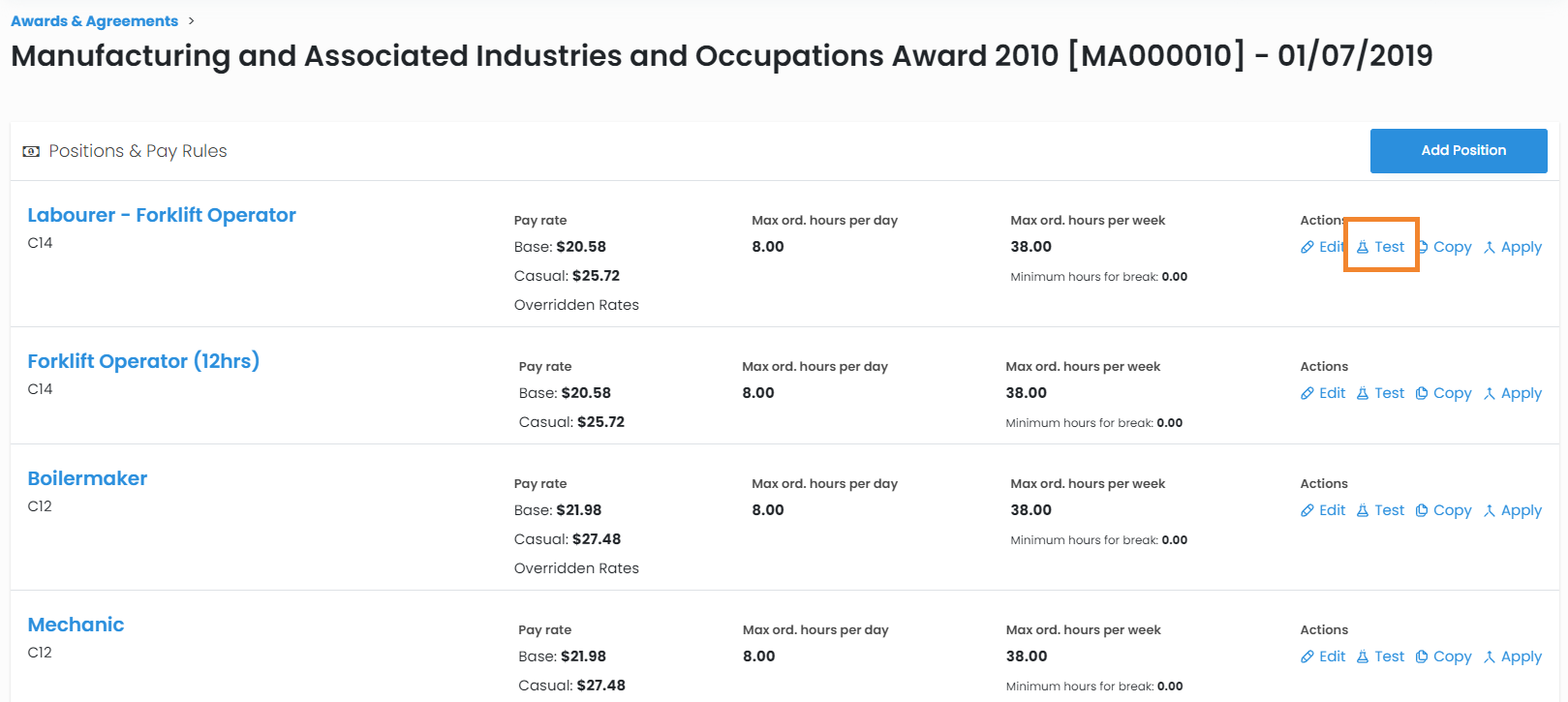Click Test for Forklift Operator (12hrs)

pos(1389,393)
